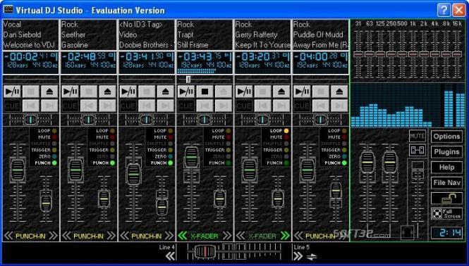Play or pause the Dan Siebold deck
The width and height of the screenshot is (469, 266).
tap(12, 91)
